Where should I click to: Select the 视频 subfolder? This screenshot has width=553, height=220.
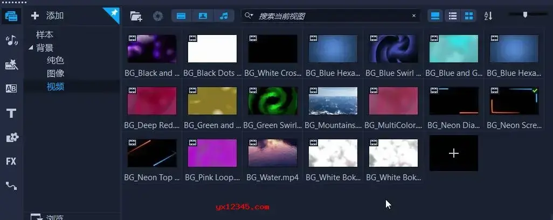point(56,86)
